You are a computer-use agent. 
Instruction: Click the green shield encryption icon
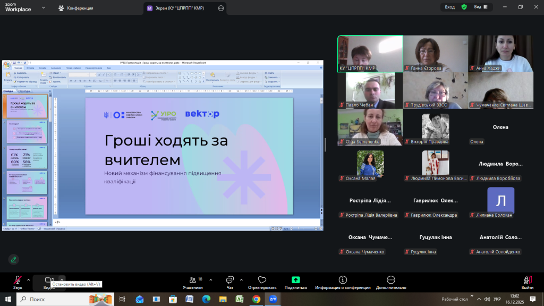[464, 7]
